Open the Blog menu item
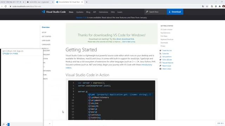Viewport: 225px width, 126px height. pos(88,12)
